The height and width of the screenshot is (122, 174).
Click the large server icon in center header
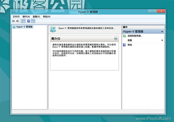click(53, 29)
